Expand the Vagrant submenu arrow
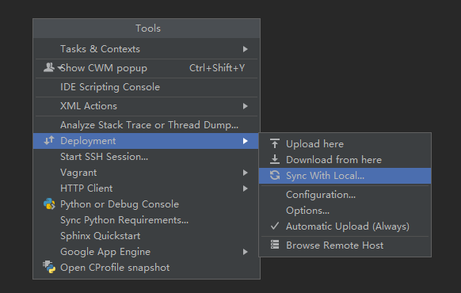 pos(246,173)
